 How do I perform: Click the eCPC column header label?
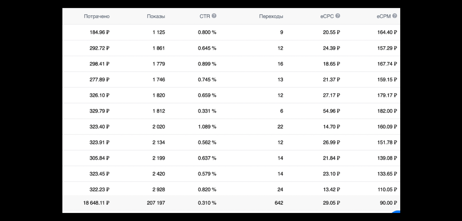pyautogui.click(x=327, y=16)
